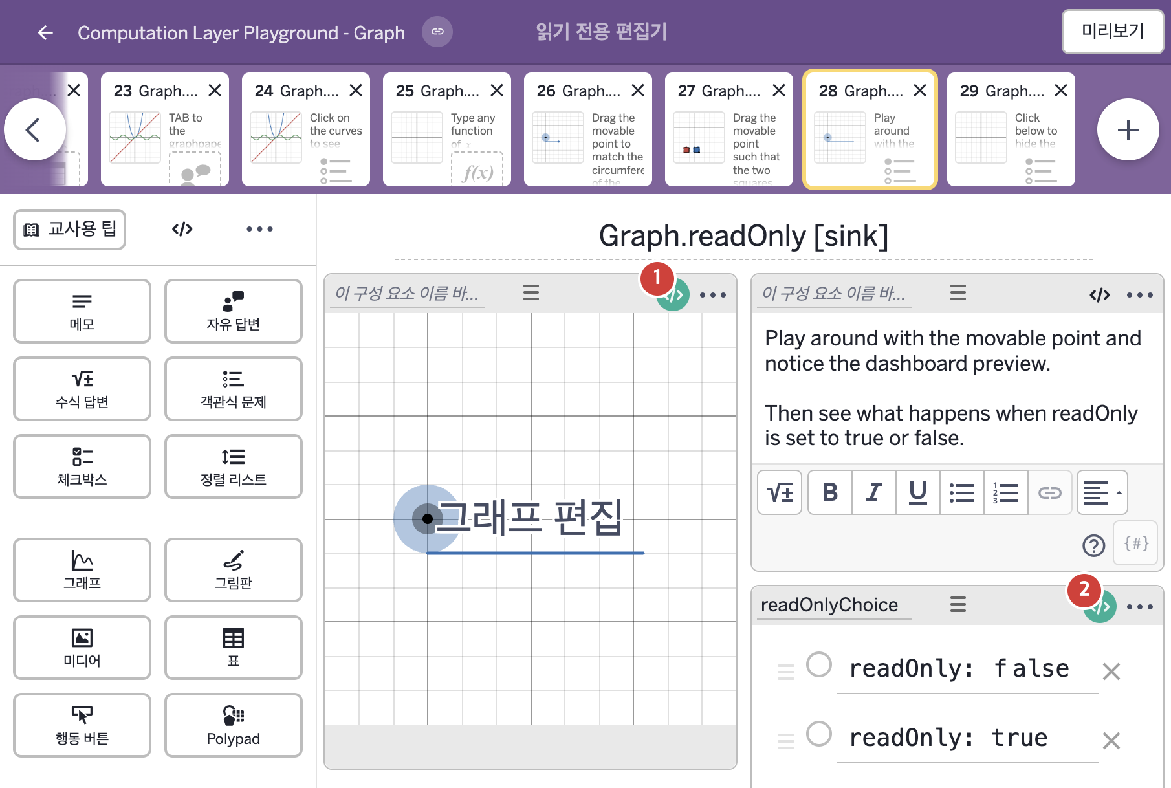Rename the note component name field
The width and height of the screenshot is (1171, 788).
(x=834, y=294)
